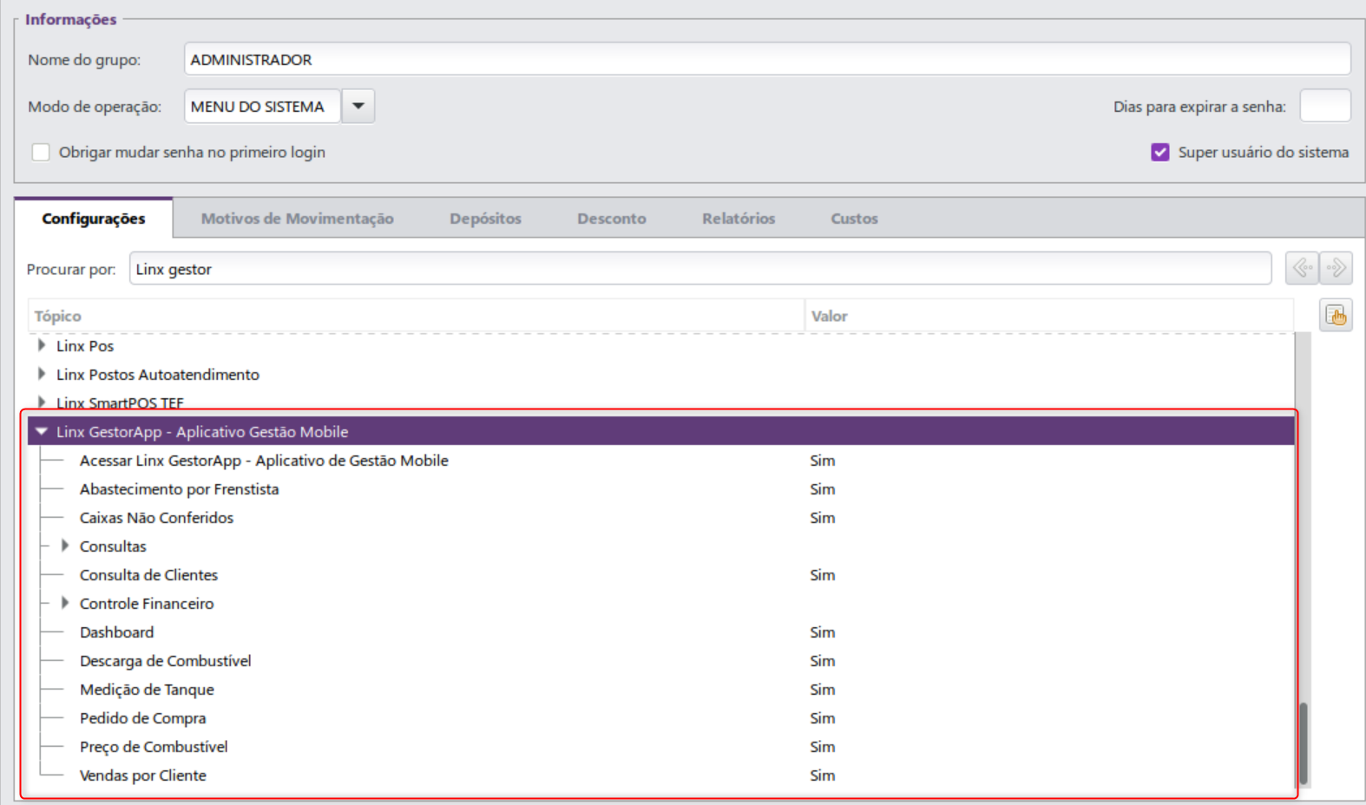
Task: Open the Motivos de Movimentação tab
Action: (x=297, y=219)
